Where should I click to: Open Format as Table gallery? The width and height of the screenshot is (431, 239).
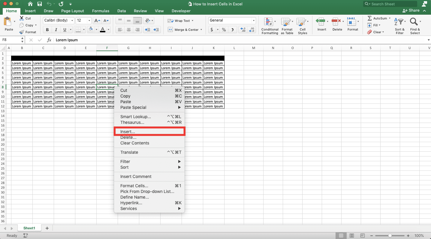(x=287, y=26)
